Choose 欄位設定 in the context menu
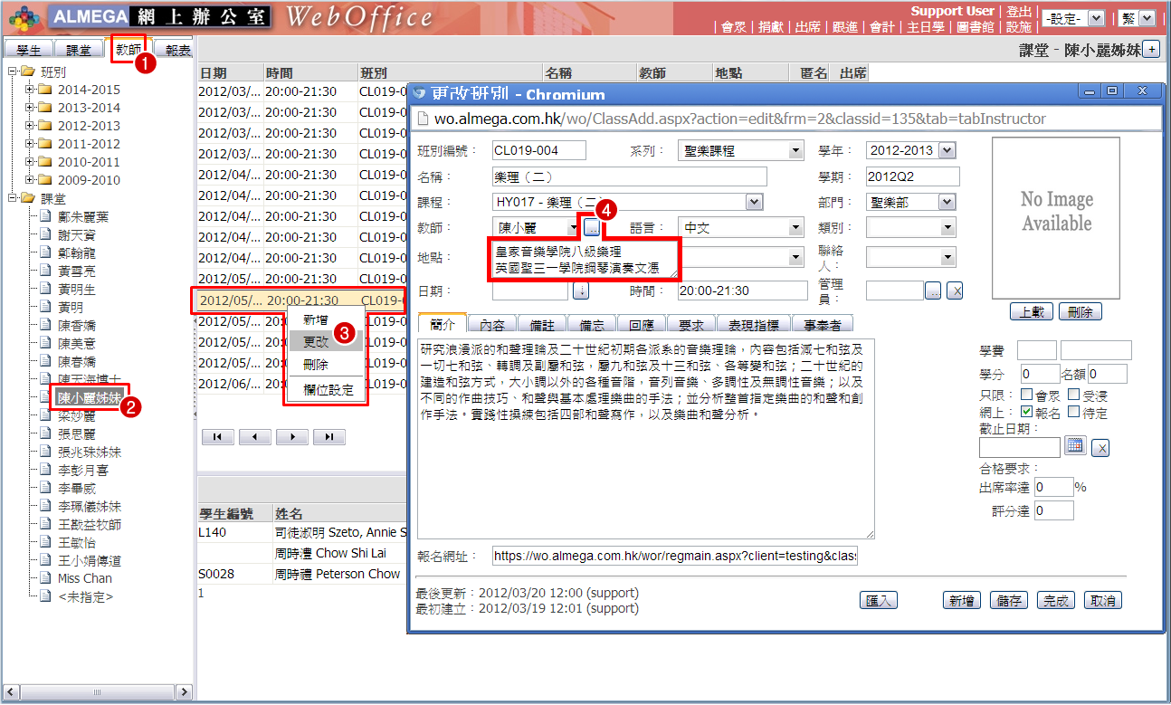 (x=328, y=390)
